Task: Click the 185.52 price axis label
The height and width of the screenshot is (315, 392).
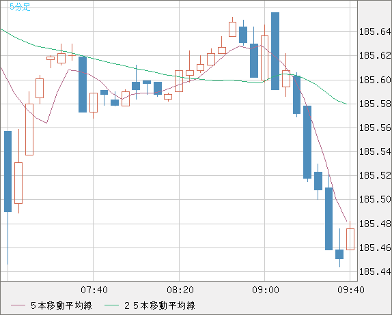Action: [x=375, y=175]
